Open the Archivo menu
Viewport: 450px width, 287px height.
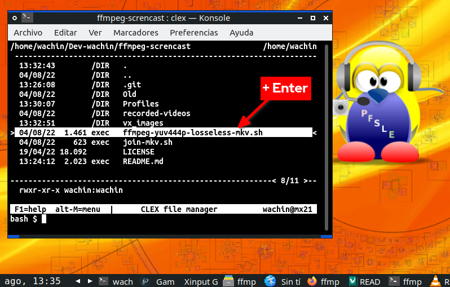click(x=28, y=33)
